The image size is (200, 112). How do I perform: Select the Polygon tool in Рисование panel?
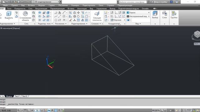point(56,20)
